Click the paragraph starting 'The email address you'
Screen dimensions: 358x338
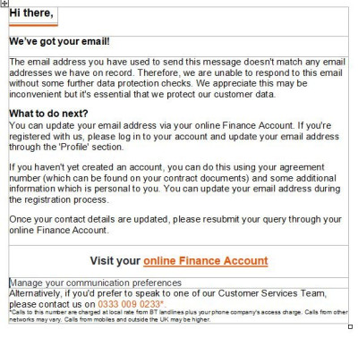[x=177, y=78]
